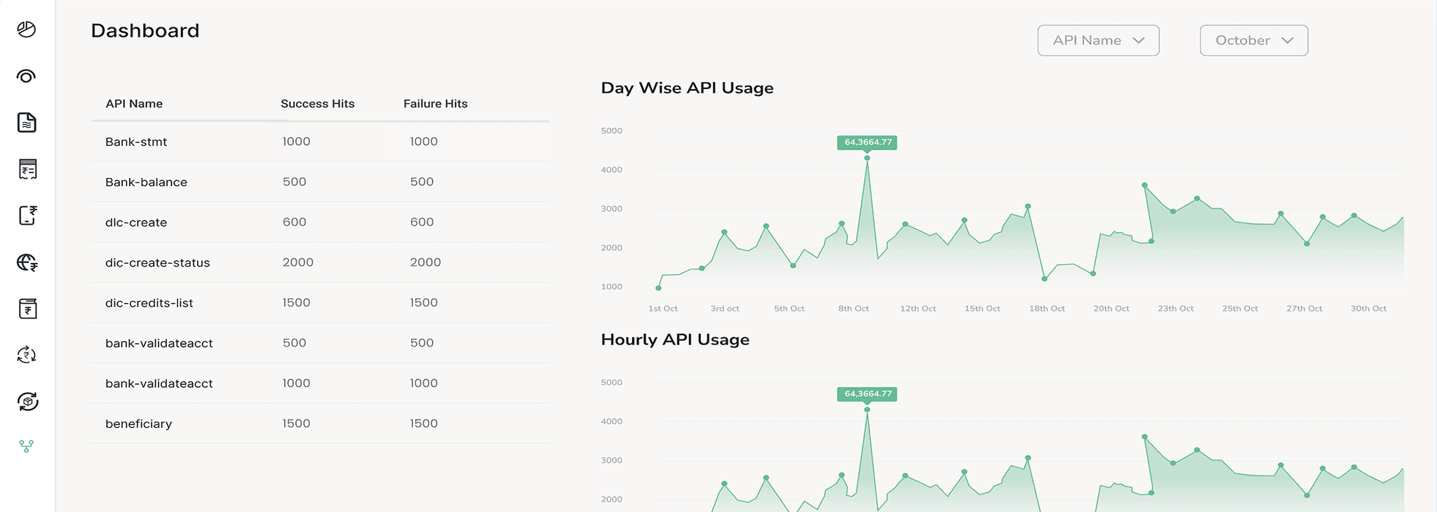Open the document statement icon in sidebar
The height and width of the screenshot is (512, 1437).
(27, 123)
